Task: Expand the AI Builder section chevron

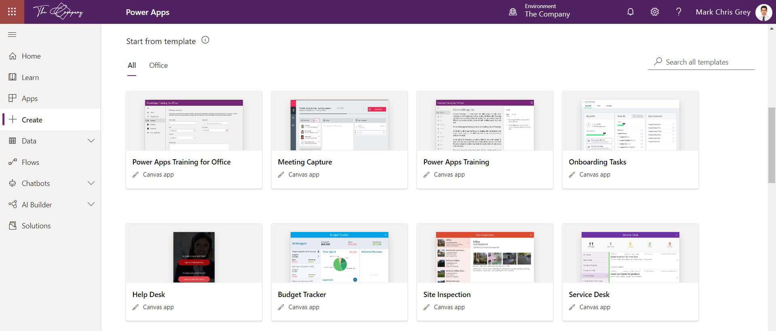Action: click(x=91, y=204)
